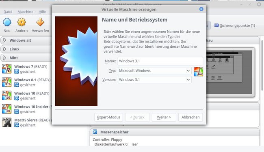This screenshot has width=264, height=152.
Task: Expand the Mint group
Action: click(x=4, y=58)
